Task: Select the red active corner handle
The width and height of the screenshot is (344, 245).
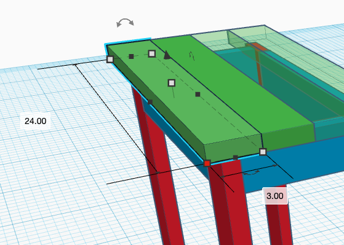Action: pyautogui.click(x=207, y=163)
